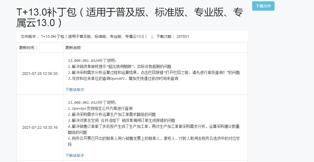Viewport: 314px width, 162px height.
Task: Select the download count 287851
Action: point(183,36)
